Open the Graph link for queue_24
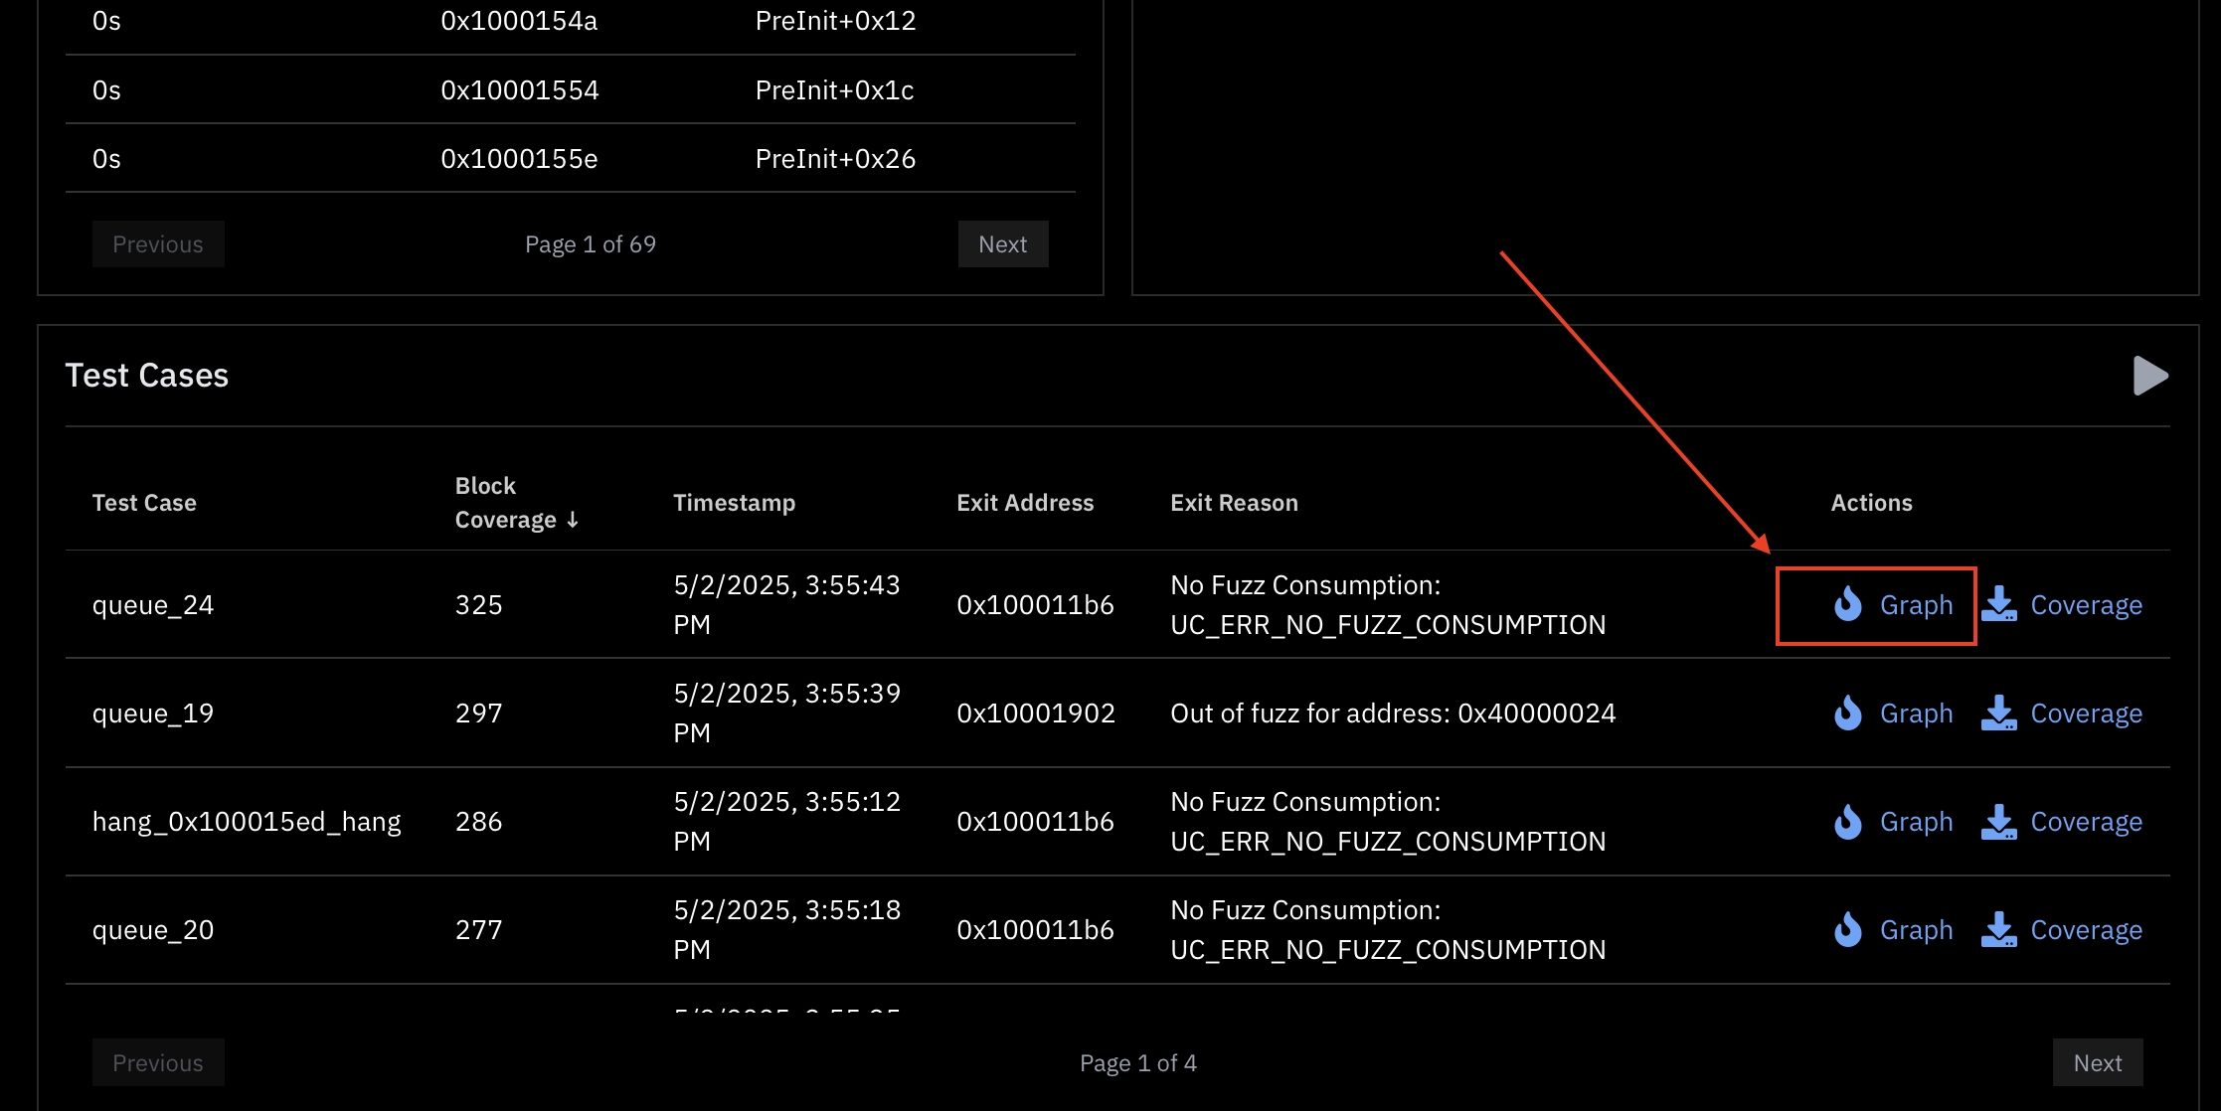Image resolution: width=2221 pixels, height=1111 pixels. tap(1915, 604)
